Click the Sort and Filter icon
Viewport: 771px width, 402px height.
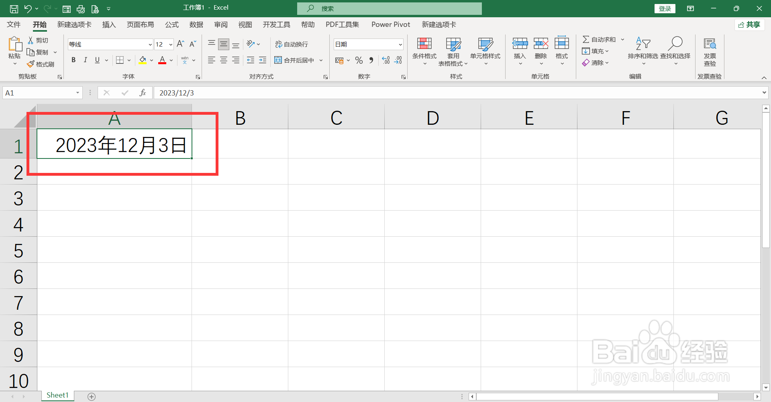643,43
